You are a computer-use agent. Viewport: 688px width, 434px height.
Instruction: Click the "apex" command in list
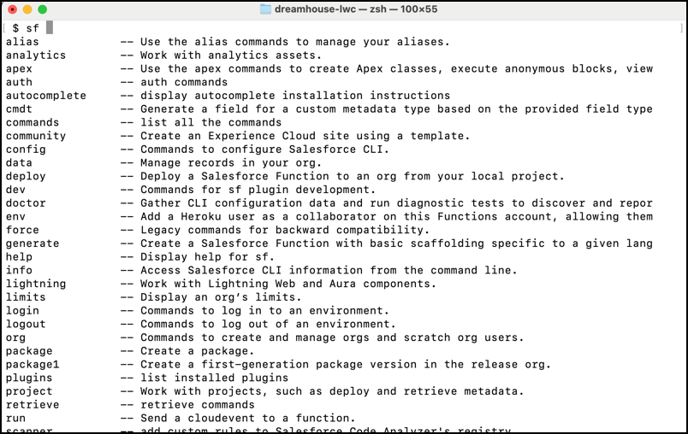19,68
